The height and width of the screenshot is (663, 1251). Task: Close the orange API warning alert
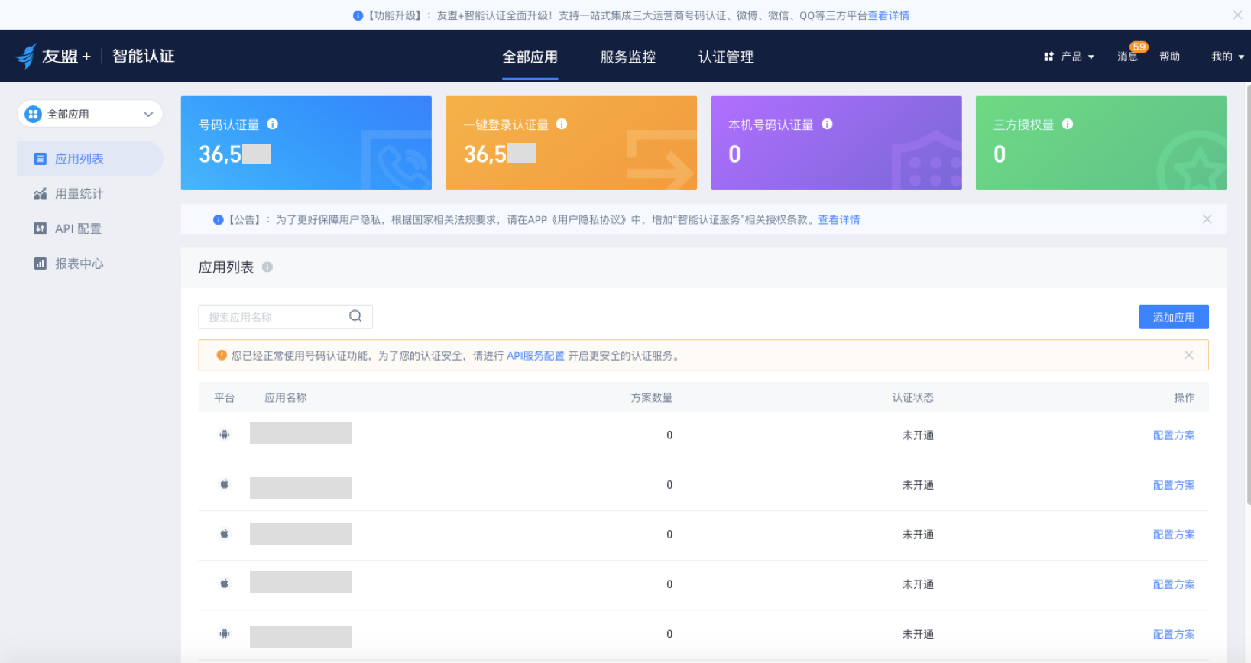pos(1189,355)
